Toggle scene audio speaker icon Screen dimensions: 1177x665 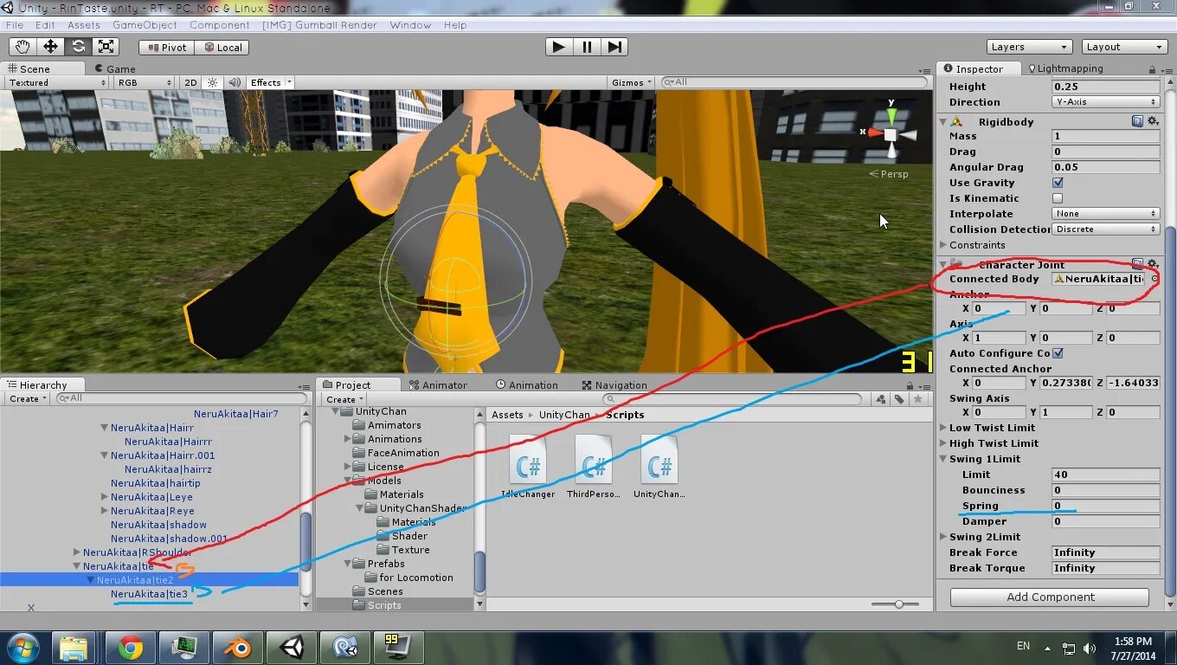coord(235,82)
